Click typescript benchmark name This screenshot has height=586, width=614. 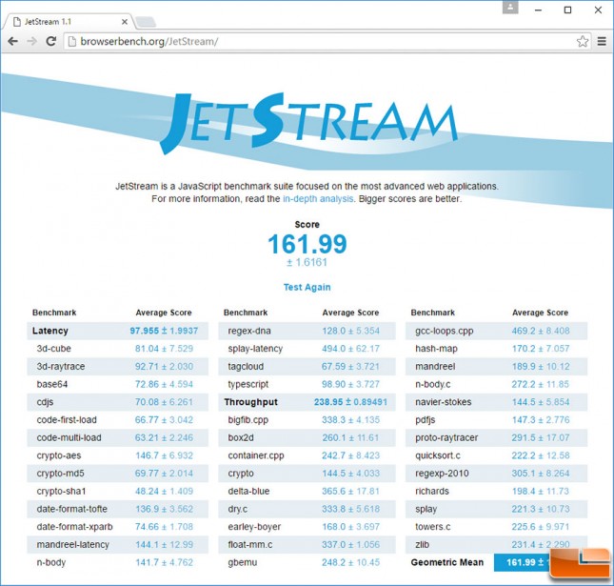tap(248, 384)
